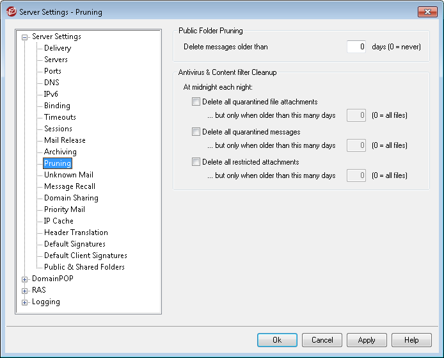Open Header Translation settings page
Screen dimensions: 444x358
[75, 232]
